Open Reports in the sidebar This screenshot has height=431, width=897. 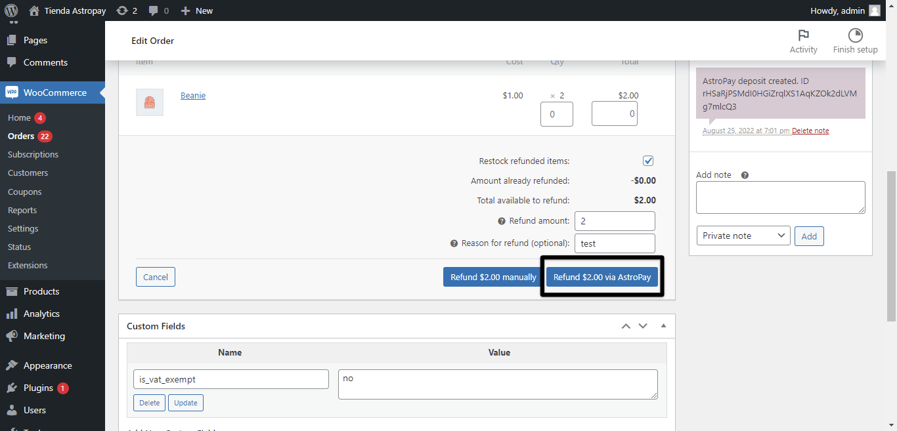(22, 210)
